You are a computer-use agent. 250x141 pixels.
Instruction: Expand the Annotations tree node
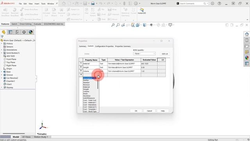tap(2, 50)
